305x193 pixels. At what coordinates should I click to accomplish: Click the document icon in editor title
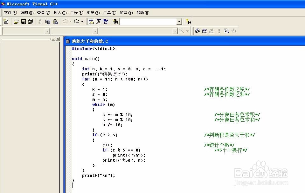pyautogui.click(x=68, y=41)
